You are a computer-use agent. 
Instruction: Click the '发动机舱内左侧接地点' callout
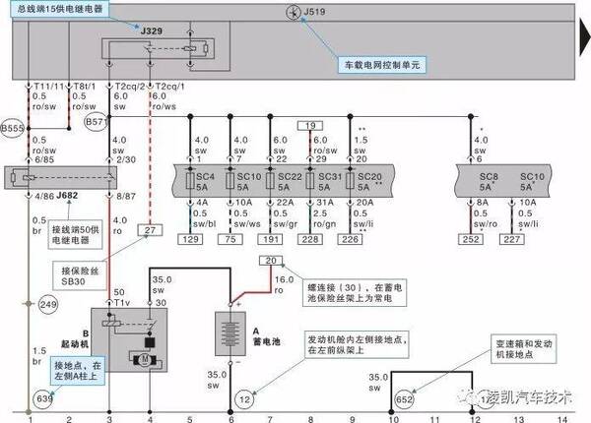[357, 344]
